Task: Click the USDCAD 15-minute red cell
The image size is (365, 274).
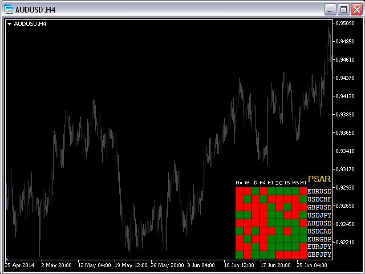Action: [287, 231]
